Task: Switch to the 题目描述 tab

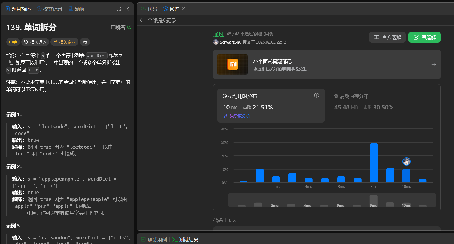Action: (18, 9)
